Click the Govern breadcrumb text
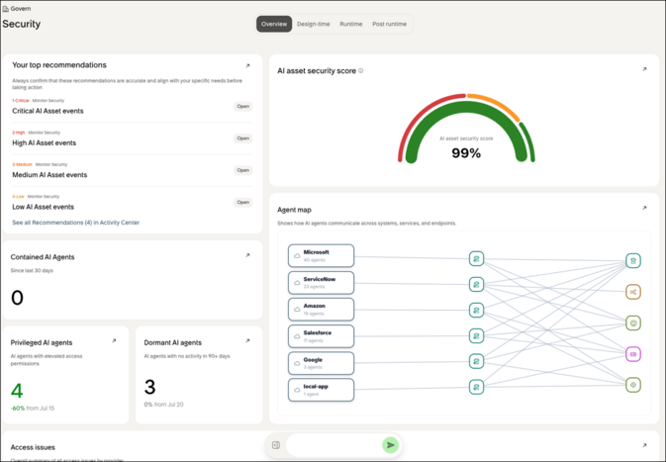Screen dimensions: 666x462 click(21, 9)
